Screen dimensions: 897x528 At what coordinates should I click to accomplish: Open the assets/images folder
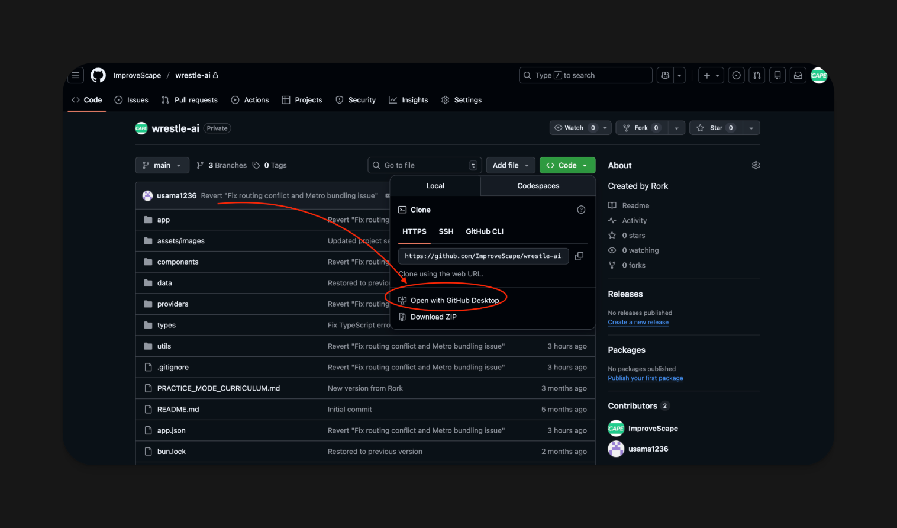point(181,241)
